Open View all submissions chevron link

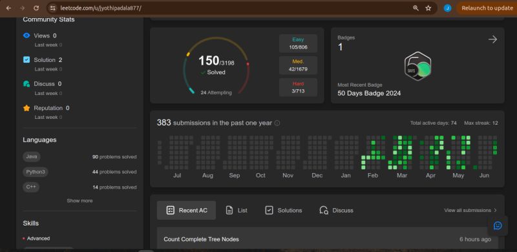(470, 210)
